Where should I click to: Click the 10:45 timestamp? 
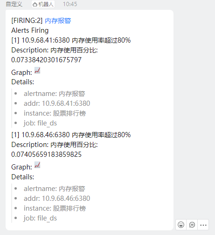tap(70, 4)
